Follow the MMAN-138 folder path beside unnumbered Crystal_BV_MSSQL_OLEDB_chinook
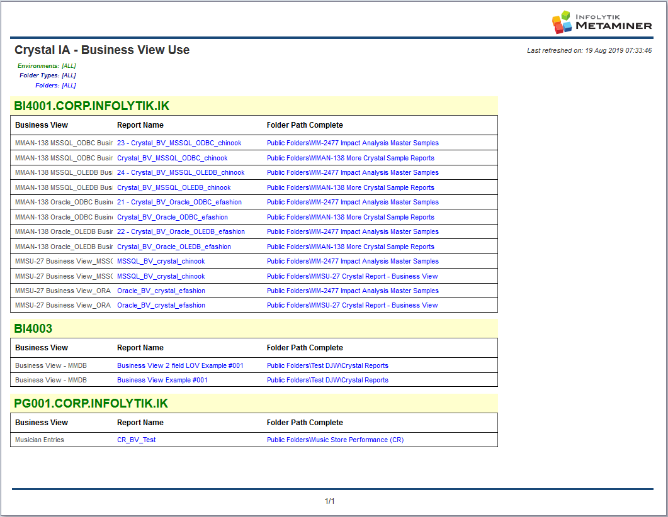668x517 pixels. click(351, 187)
